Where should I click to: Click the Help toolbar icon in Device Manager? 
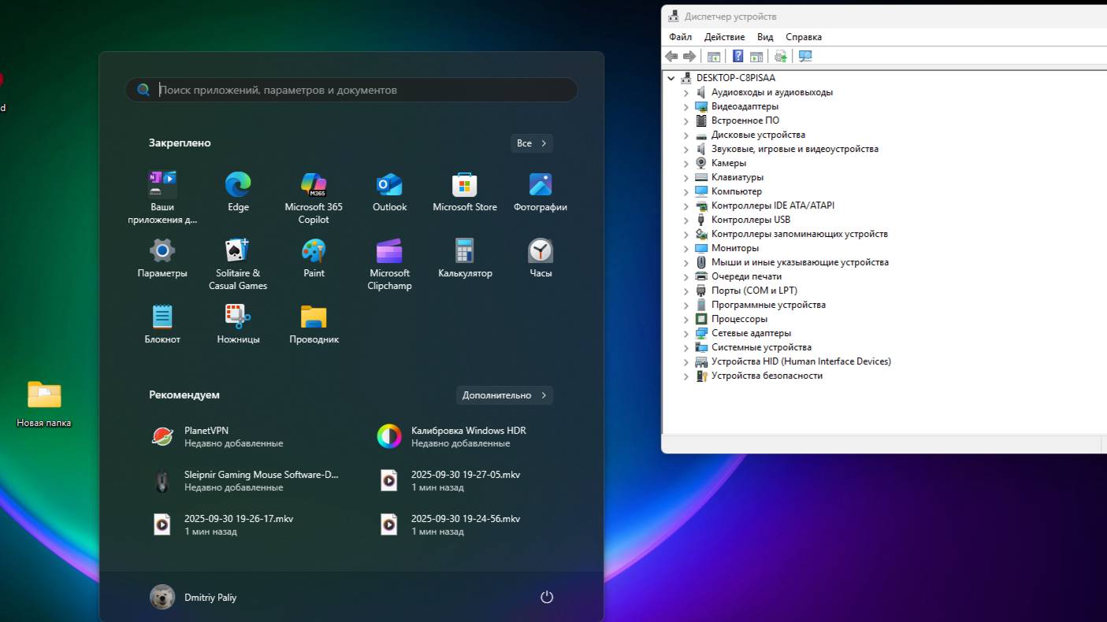point(738,56)
